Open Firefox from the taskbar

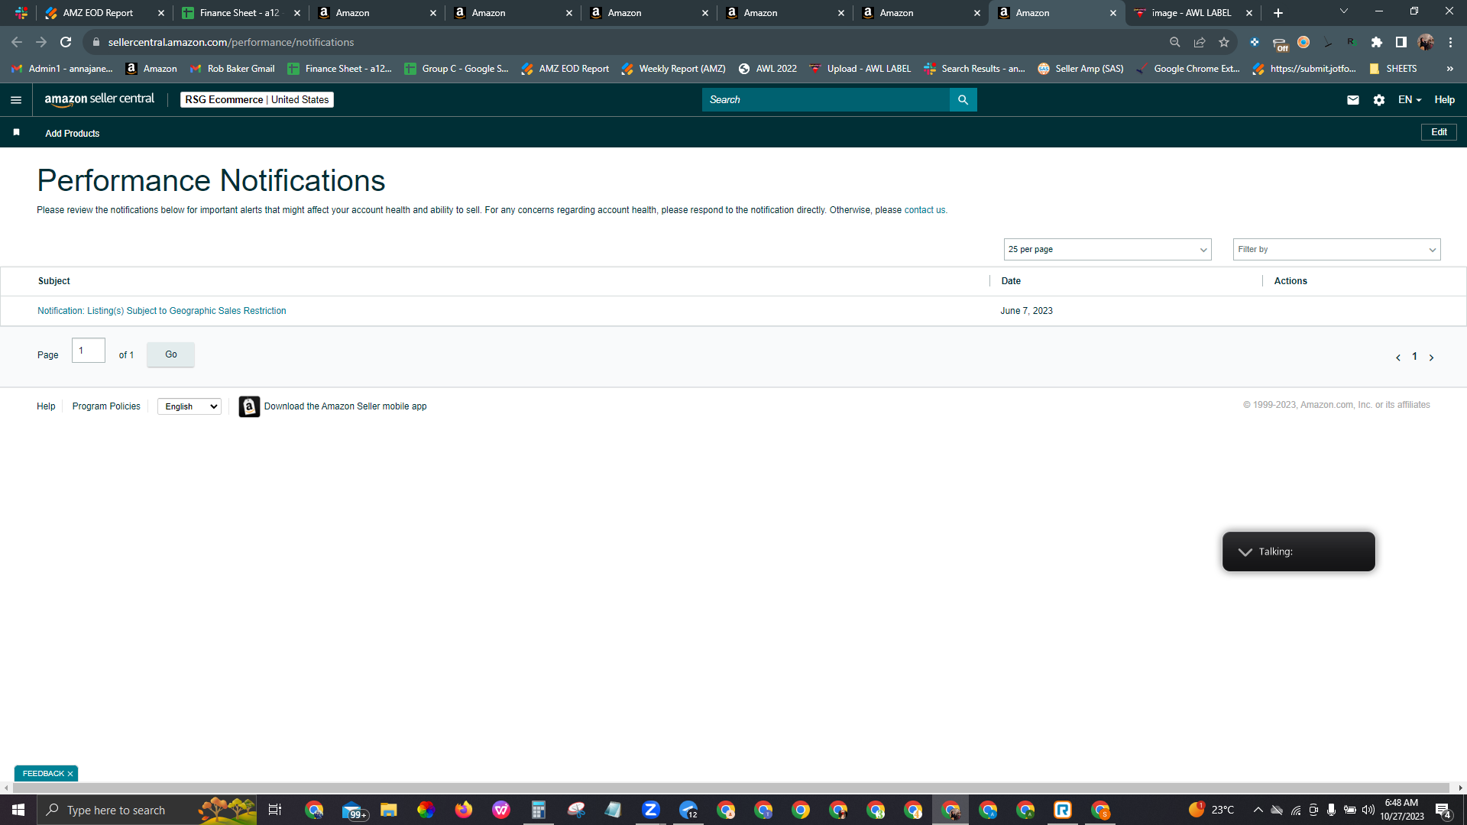pos(464,810)
